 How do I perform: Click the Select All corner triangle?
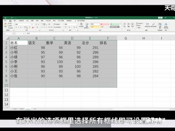click(x=7, y=38)
